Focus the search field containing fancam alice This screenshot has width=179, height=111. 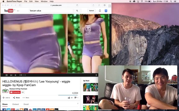51,11
